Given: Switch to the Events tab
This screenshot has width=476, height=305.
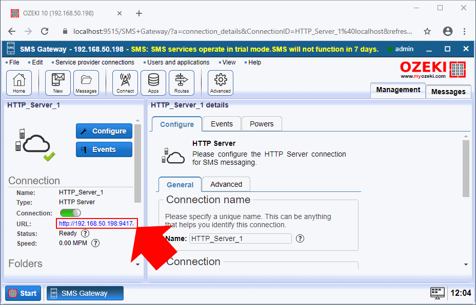Looking at the screenshot, I should coord(222,124).
